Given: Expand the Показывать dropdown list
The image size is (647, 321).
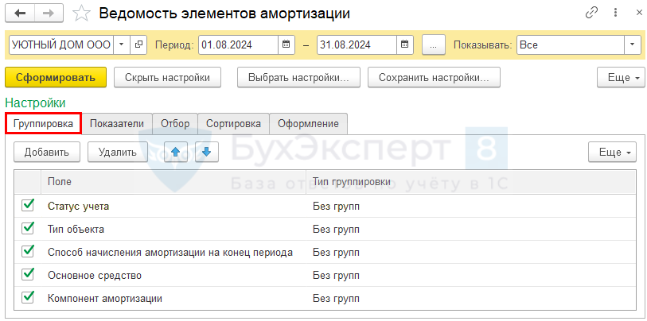Looking at the screenshot, I should click(x=633, y=44).
